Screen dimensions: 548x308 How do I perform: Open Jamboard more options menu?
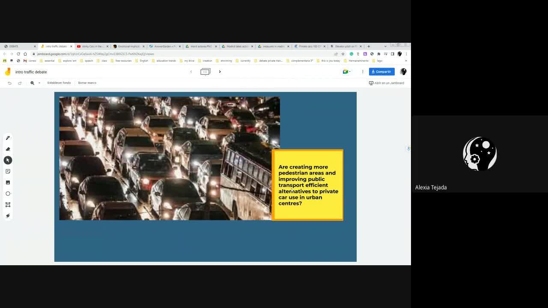tap(363, 71)
